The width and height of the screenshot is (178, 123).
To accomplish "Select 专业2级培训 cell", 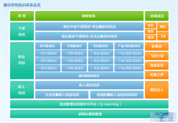I will pyautogui.click(x=101, y=61).
